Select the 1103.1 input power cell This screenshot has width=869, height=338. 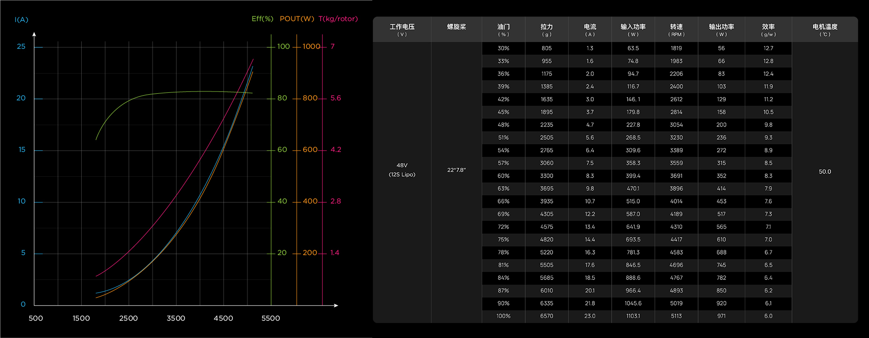633,316
